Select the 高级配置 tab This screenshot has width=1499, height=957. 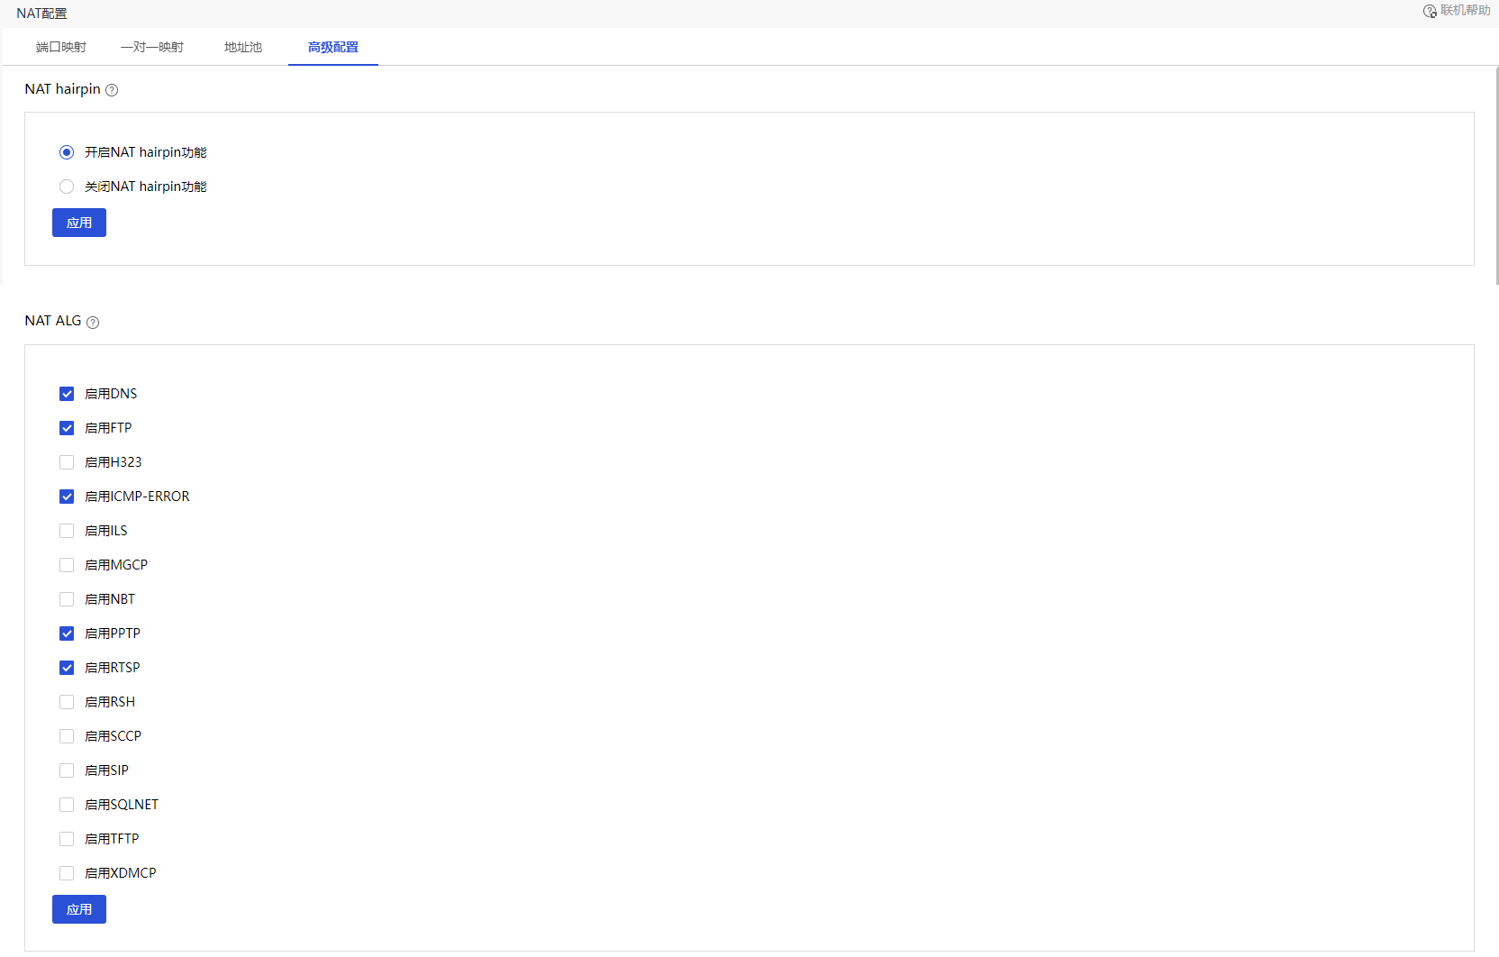(333, 47)
